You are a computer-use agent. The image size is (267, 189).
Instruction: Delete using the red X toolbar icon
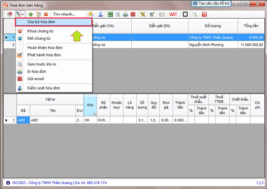(46, 14)
